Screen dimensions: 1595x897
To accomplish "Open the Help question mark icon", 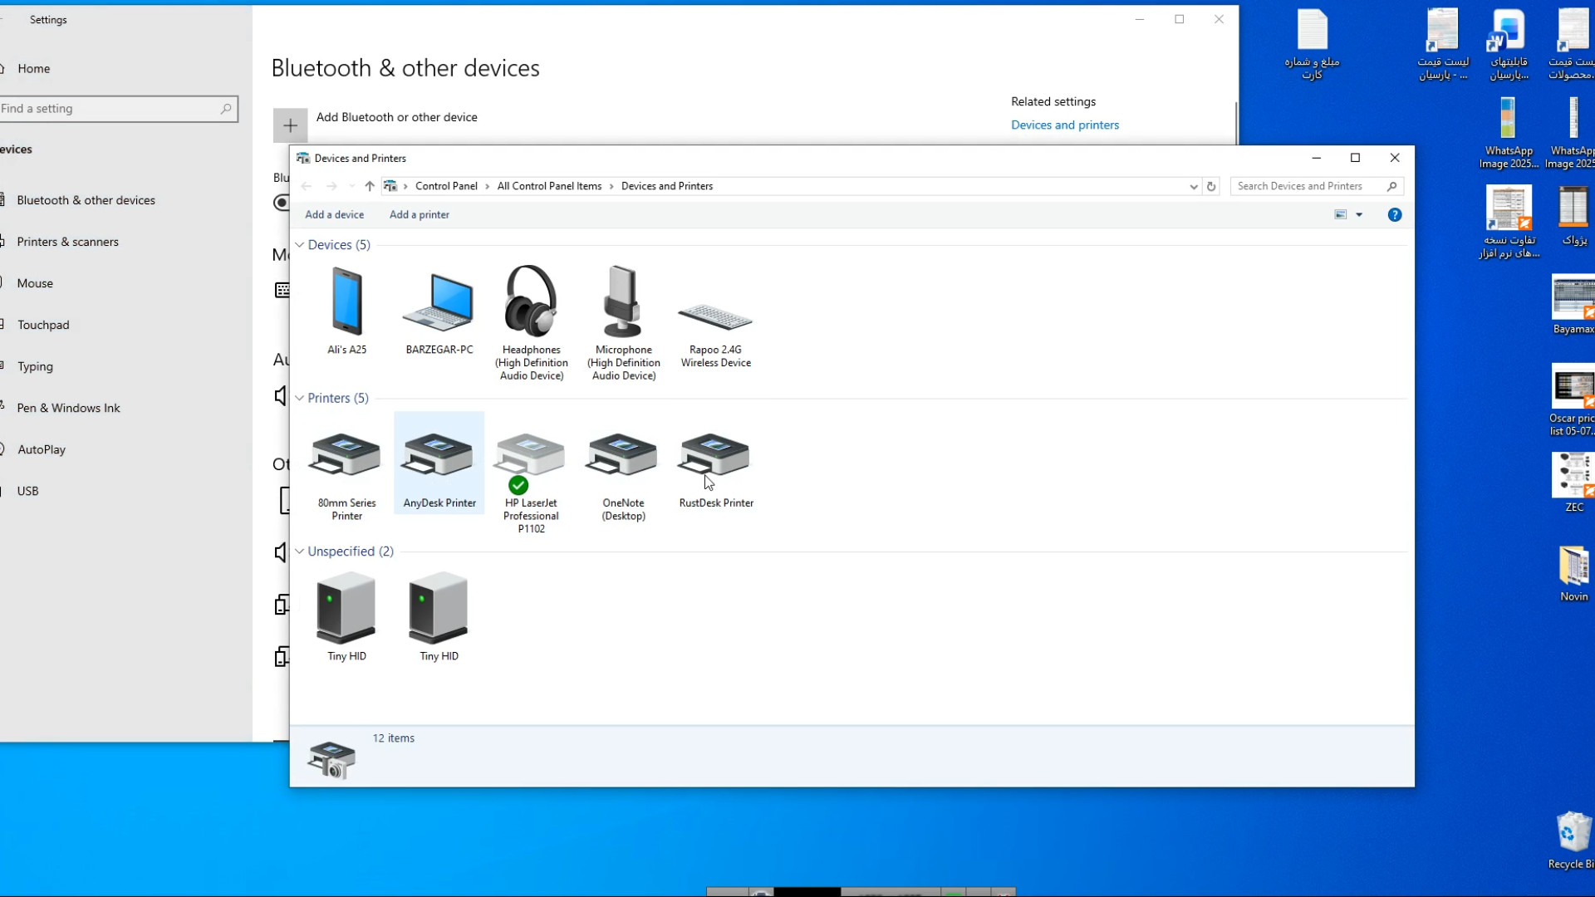I will pyautogui.click(x=1395, y=215).
